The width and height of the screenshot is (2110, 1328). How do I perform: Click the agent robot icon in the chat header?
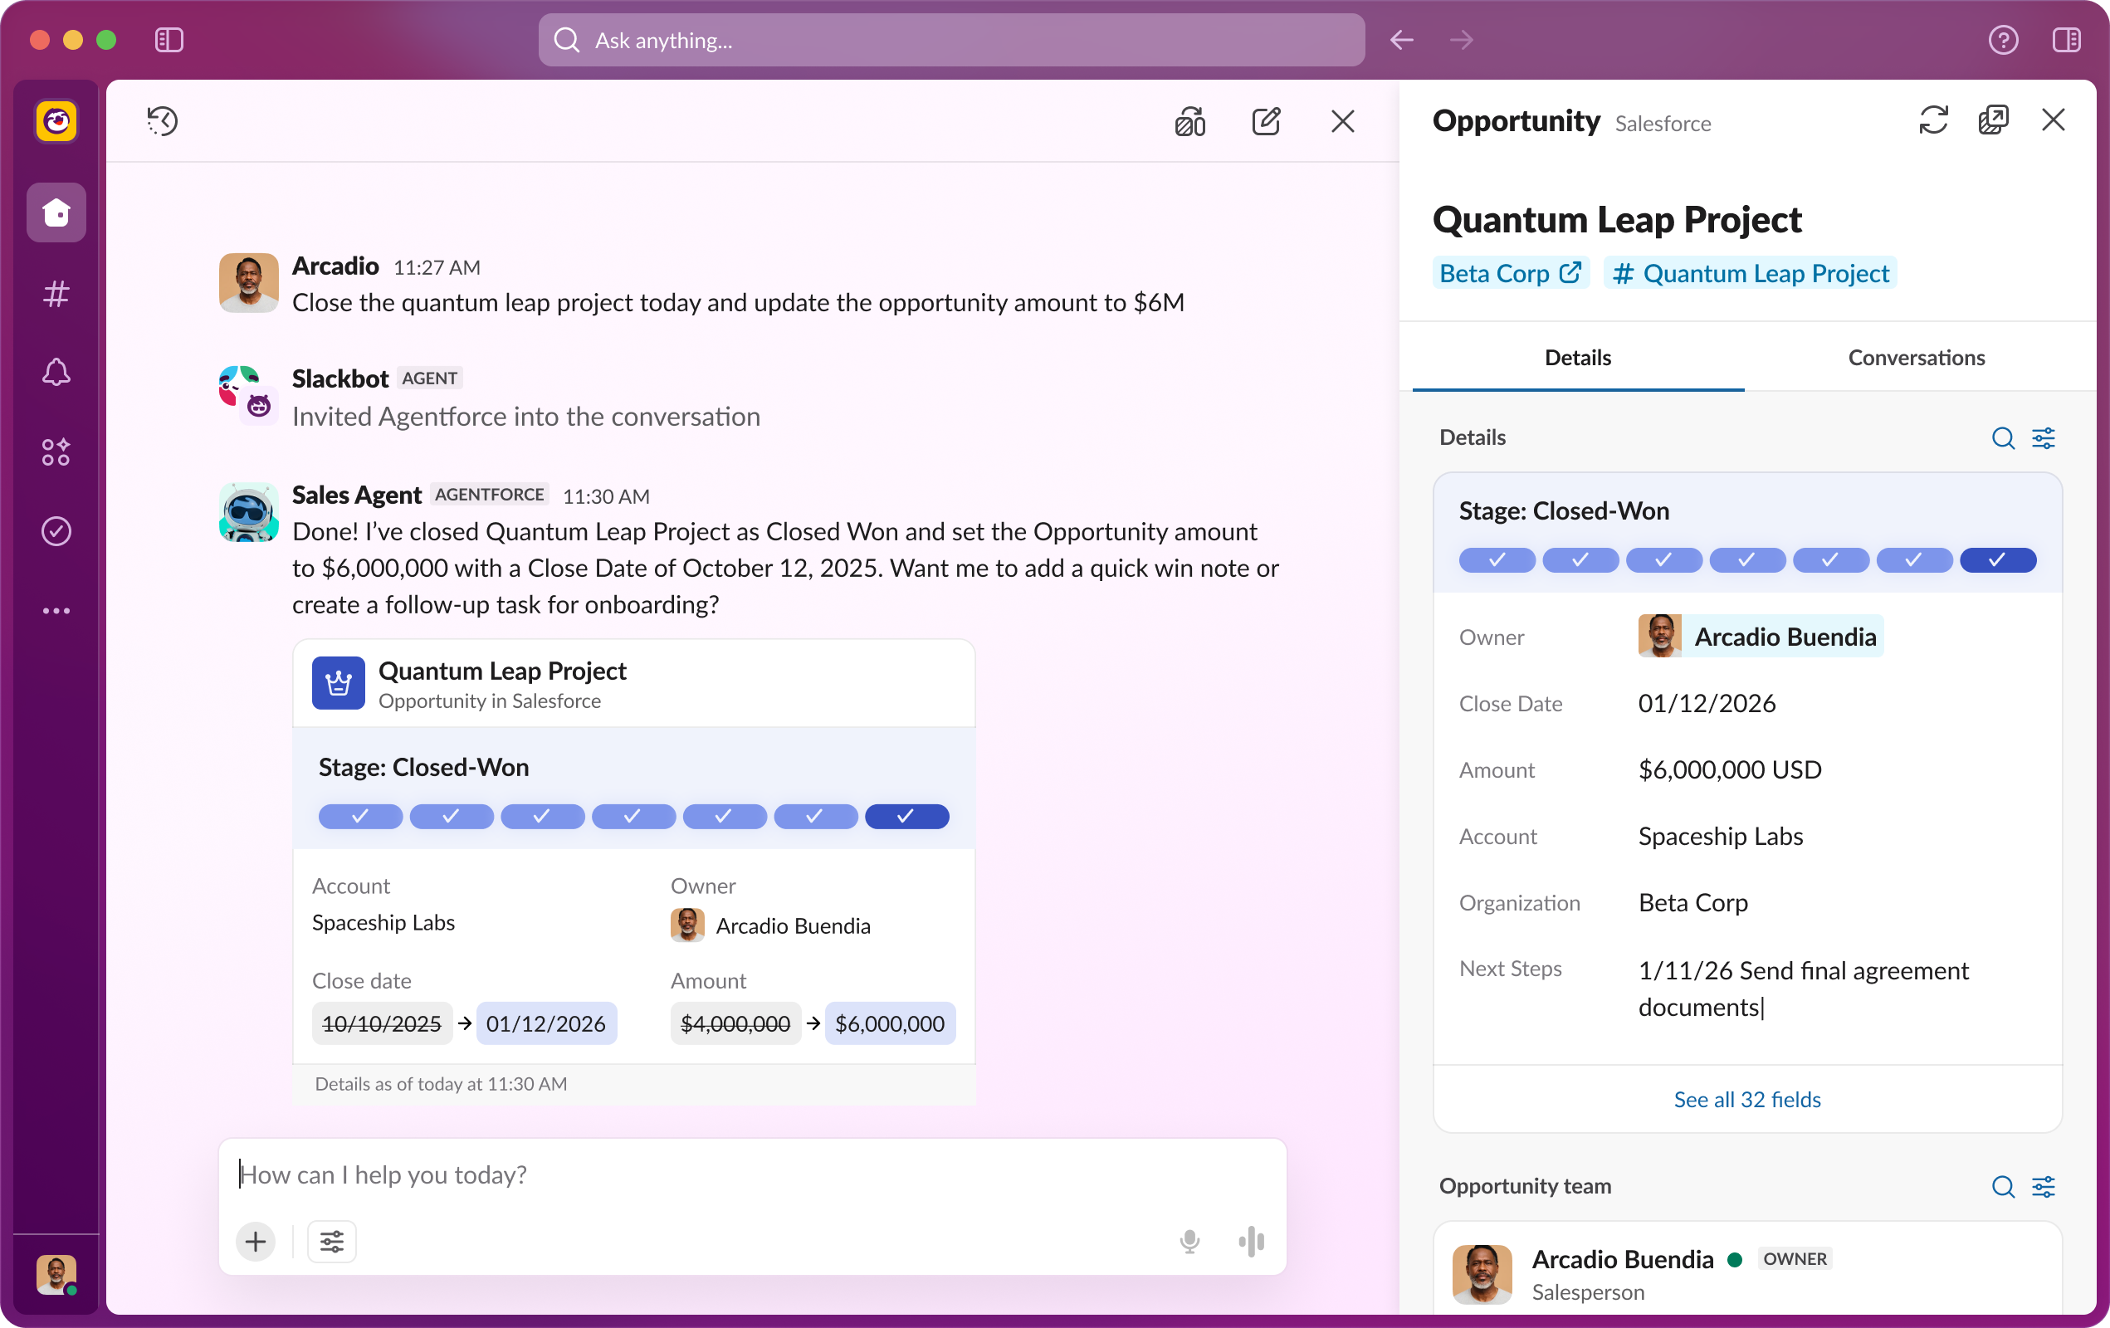pyautogui.click(x=1189, y=121)
